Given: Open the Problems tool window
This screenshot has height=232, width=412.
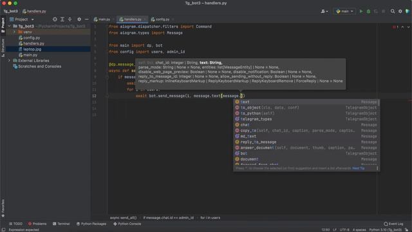Looking at the screenshot, I should 37,224.
